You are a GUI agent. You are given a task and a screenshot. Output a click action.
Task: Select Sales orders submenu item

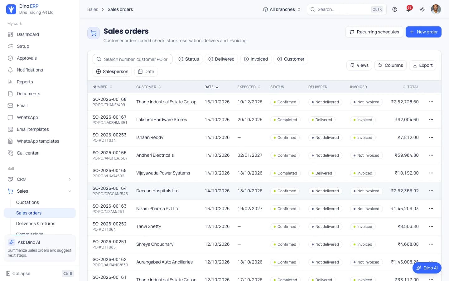pyautogui.click(x=40, y=213)
